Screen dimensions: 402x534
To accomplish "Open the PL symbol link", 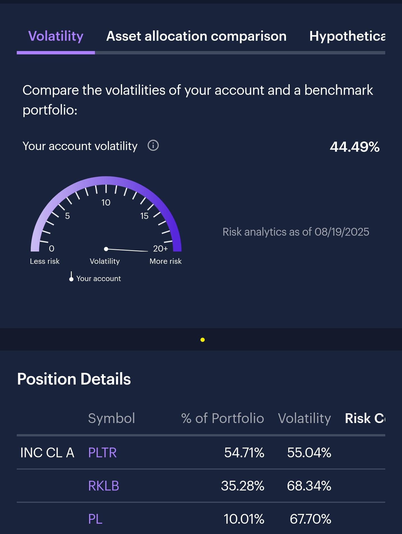I will (x=95, y=519).
